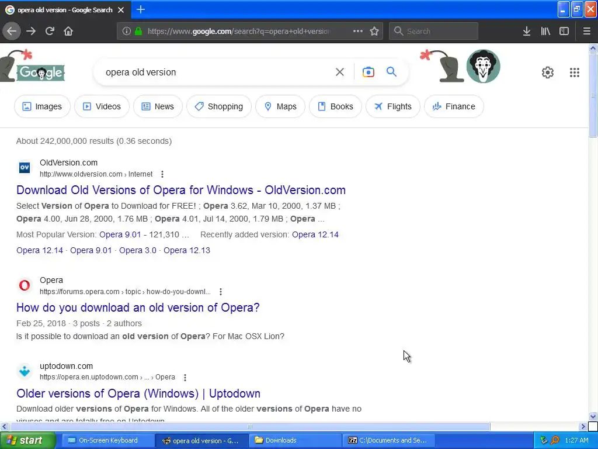Select the Maps filter
Screen dimensions: 598x449
click(x=280, y=106)
